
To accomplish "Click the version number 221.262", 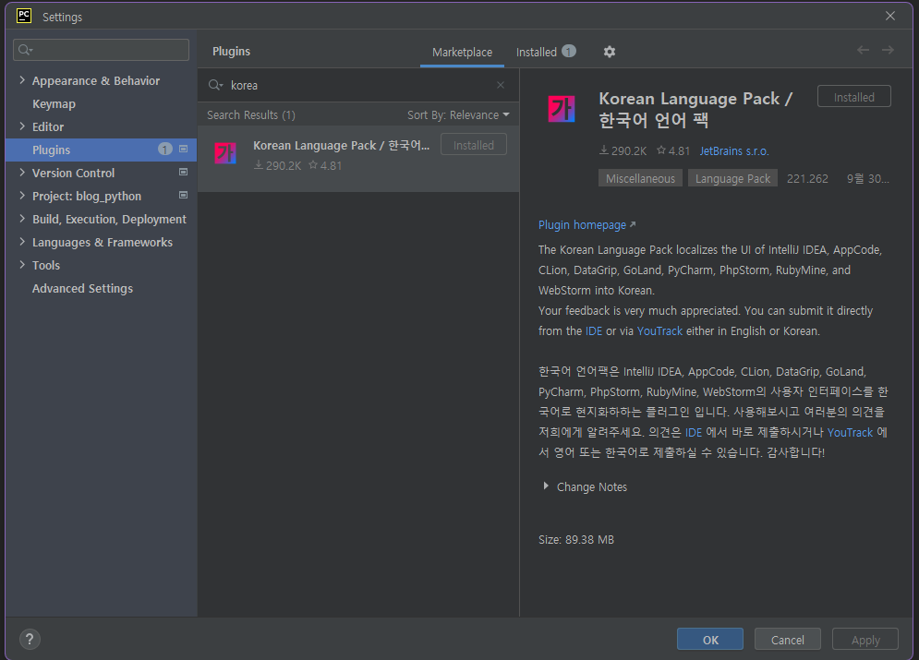I will 807,179.
